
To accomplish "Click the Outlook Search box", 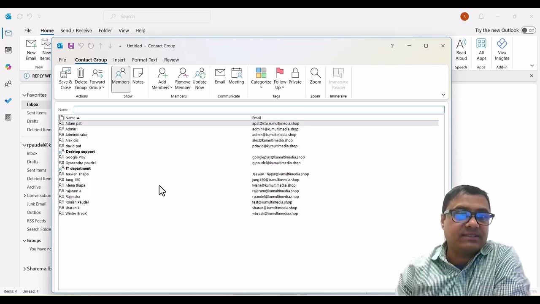I will [157, 16].
